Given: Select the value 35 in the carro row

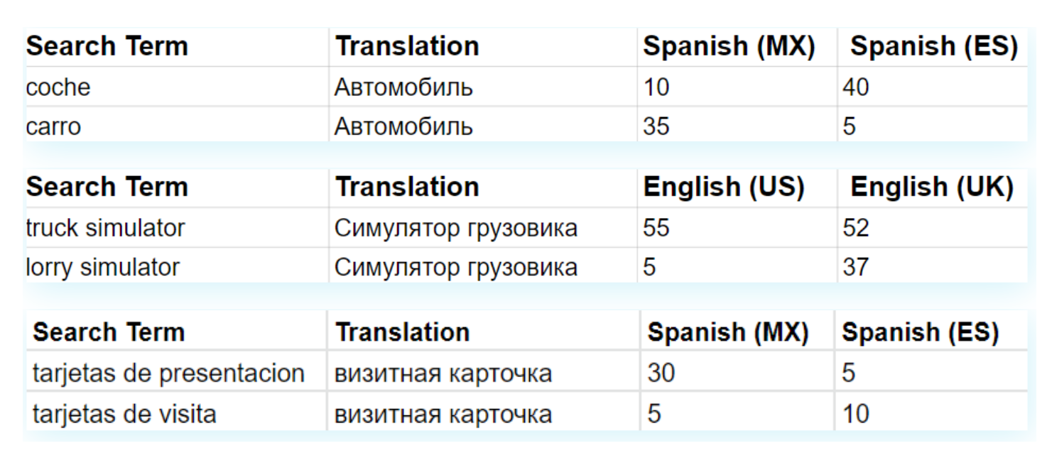Looking at the screenshot, I should (656, 126).
